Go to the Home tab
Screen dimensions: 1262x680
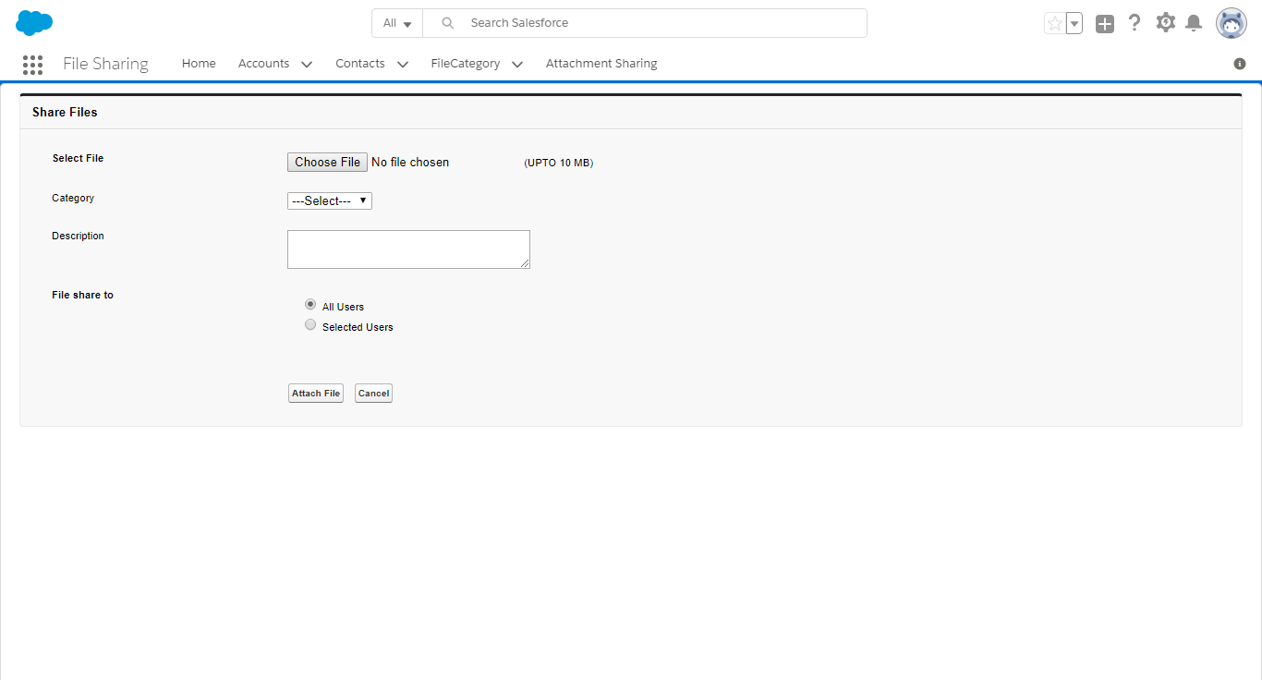(199, 64)
